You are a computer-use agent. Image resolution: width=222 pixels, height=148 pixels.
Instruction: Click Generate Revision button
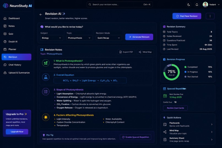click(139, 37)
